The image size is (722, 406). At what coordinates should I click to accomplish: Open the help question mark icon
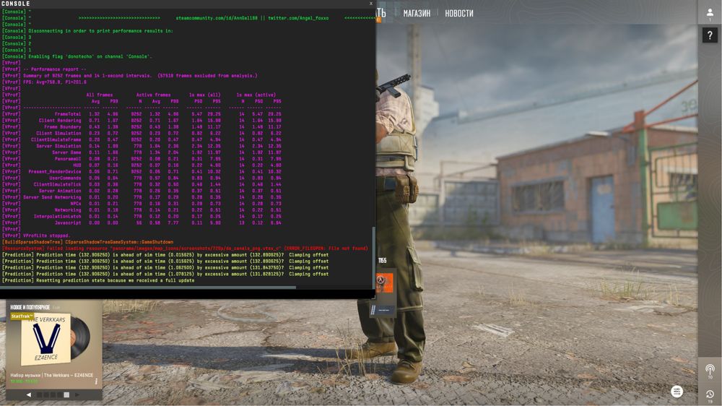click(x=710, y=35)
